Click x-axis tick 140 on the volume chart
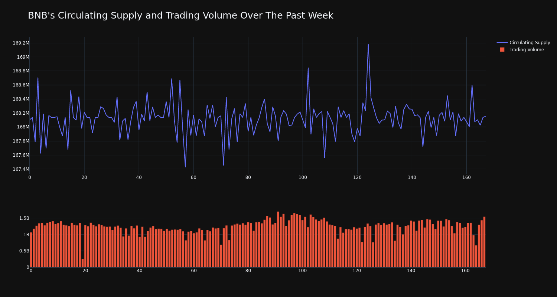Image resolution: width=557 pixels, height=297 pixels. [411, 271]
